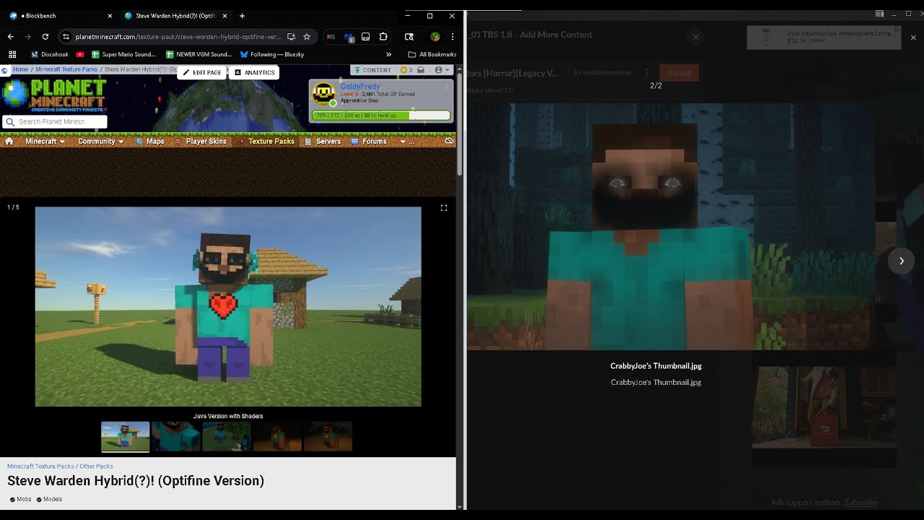This screenshot has height=520, width=924.
Task: Click the EDIT PAGE button
Action: pyautogui.click(x=201, y=72)
